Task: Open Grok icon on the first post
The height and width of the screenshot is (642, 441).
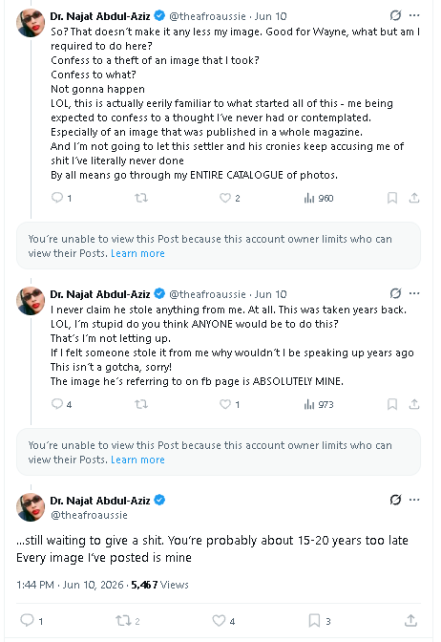Action: [395, 15]
